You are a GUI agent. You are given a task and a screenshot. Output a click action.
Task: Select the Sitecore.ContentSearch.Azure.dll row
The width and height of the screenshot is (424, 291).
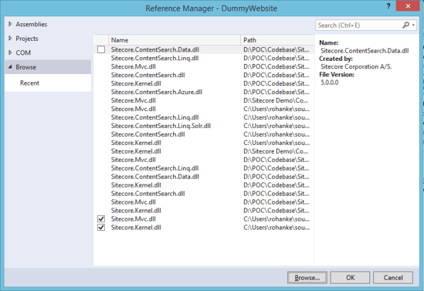156,92
